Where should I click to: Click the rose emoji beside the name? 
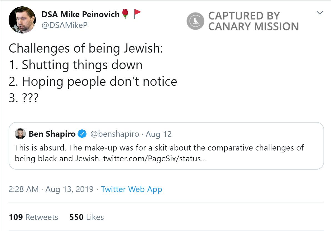coord(126,14)
